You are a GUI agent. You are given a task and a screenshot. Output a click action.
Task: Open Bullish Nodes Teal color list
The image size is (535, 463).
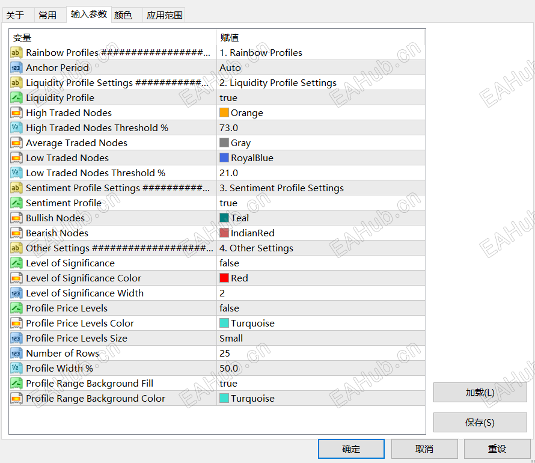click(x=321, y=218)
